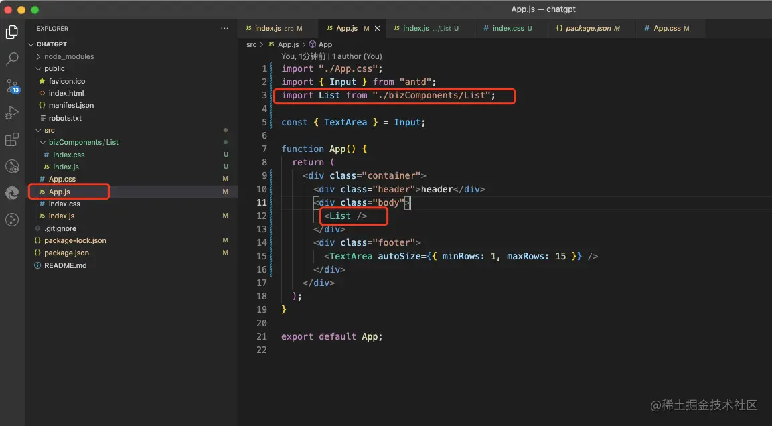Click line number 1 in gutter
The height and width of the screenshot is (426, 772).
coord(264,68)
